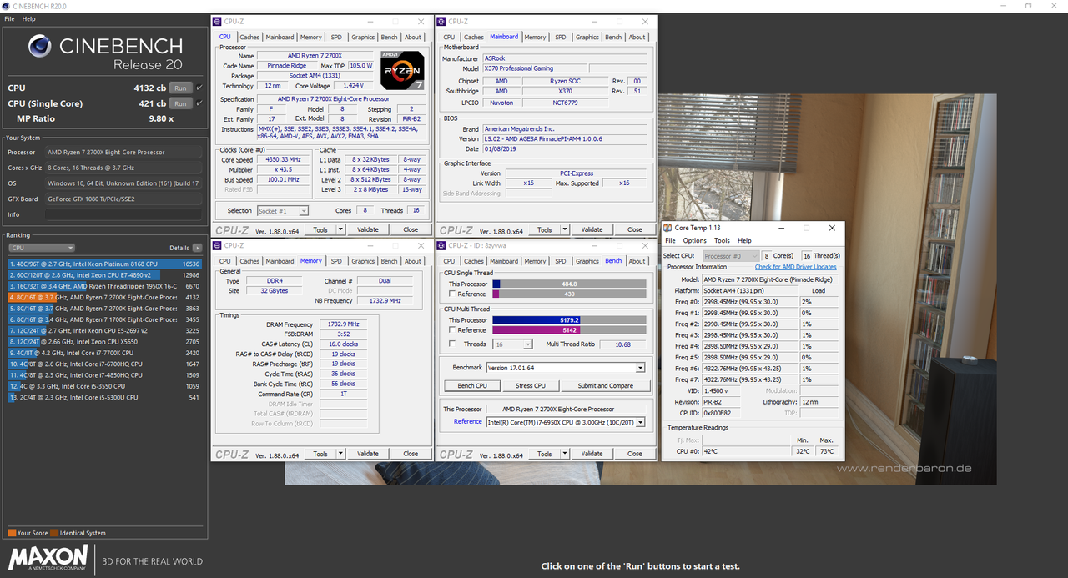Tick the Threads checkbox in Bench tab
This screenshot has height=578, width=1068.
[451, 344]
